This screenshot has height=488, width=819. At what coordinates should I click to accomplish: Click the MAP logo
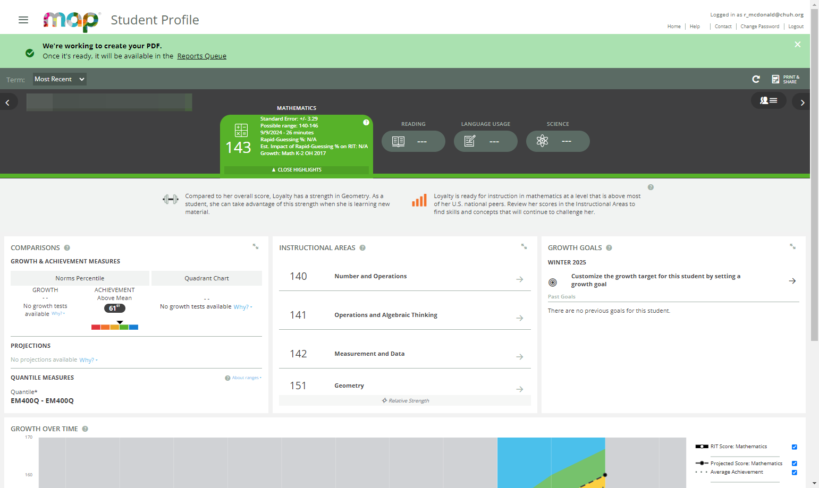71,21
